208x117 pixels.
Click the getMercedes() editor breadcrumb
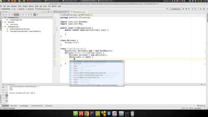click(85, 15)
